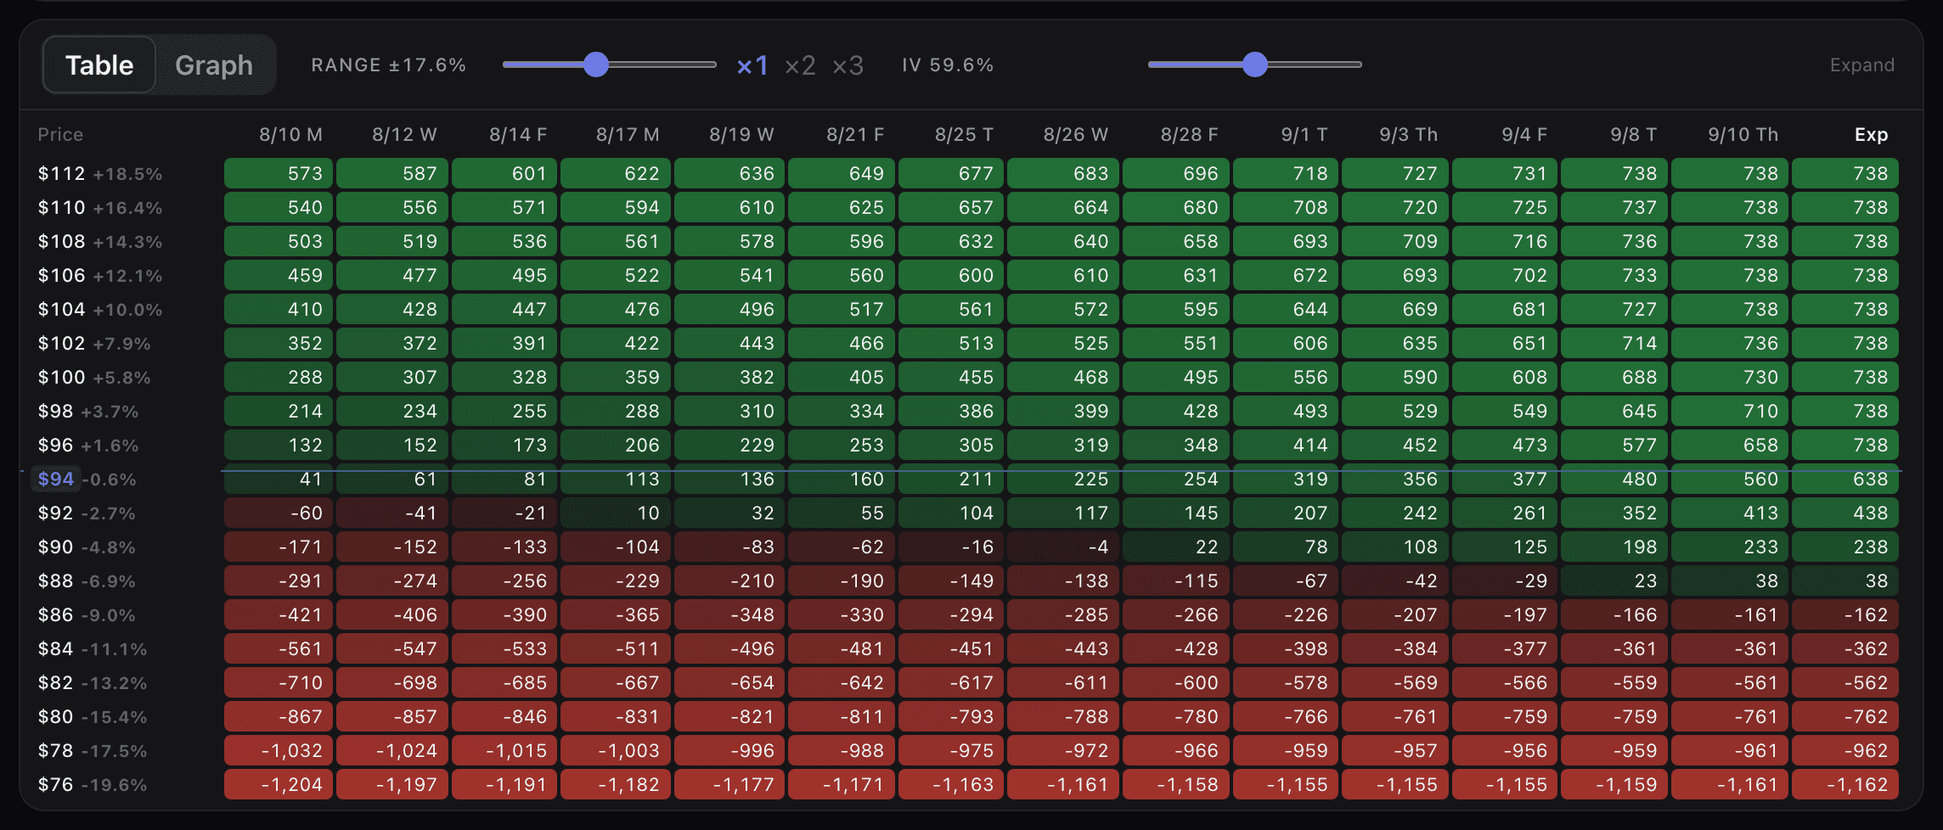This screenshot has height=830, width=1943.
Task: Select the $84 -11.1% price row label
Action: [93, 649]
